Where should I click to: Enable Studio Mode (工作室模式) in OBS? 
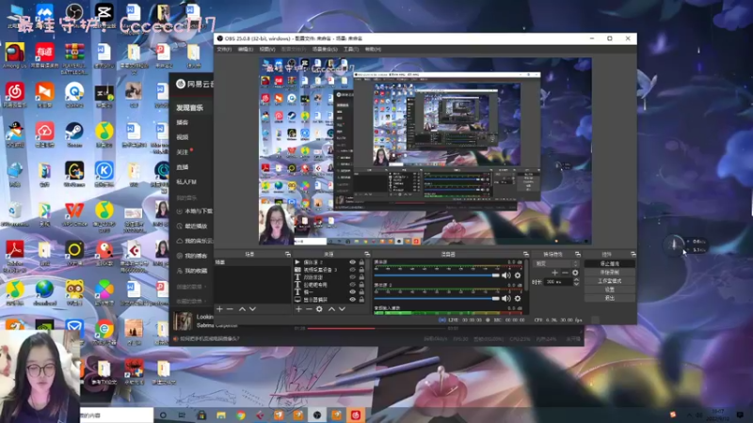609,281
